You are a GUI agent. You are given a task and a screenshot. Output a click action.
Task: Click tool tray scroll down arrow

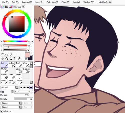pyautogui.click(x=31, y=82)
